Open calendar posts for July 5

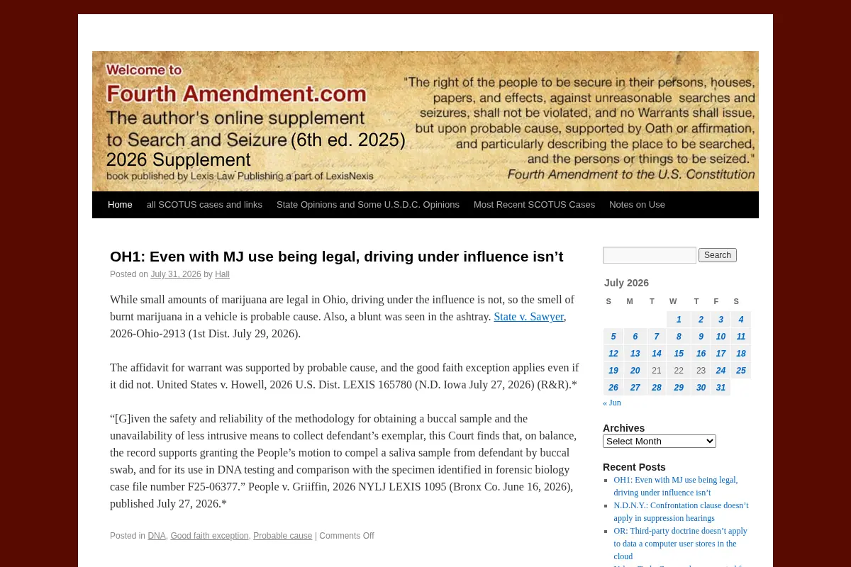[x=613, y=337]
